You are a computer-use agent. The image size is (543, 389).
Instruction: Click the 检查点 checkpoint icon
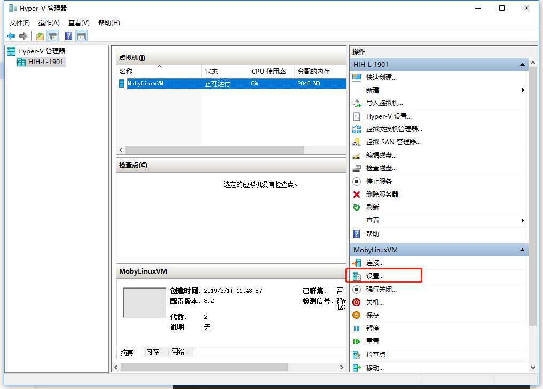357,354
